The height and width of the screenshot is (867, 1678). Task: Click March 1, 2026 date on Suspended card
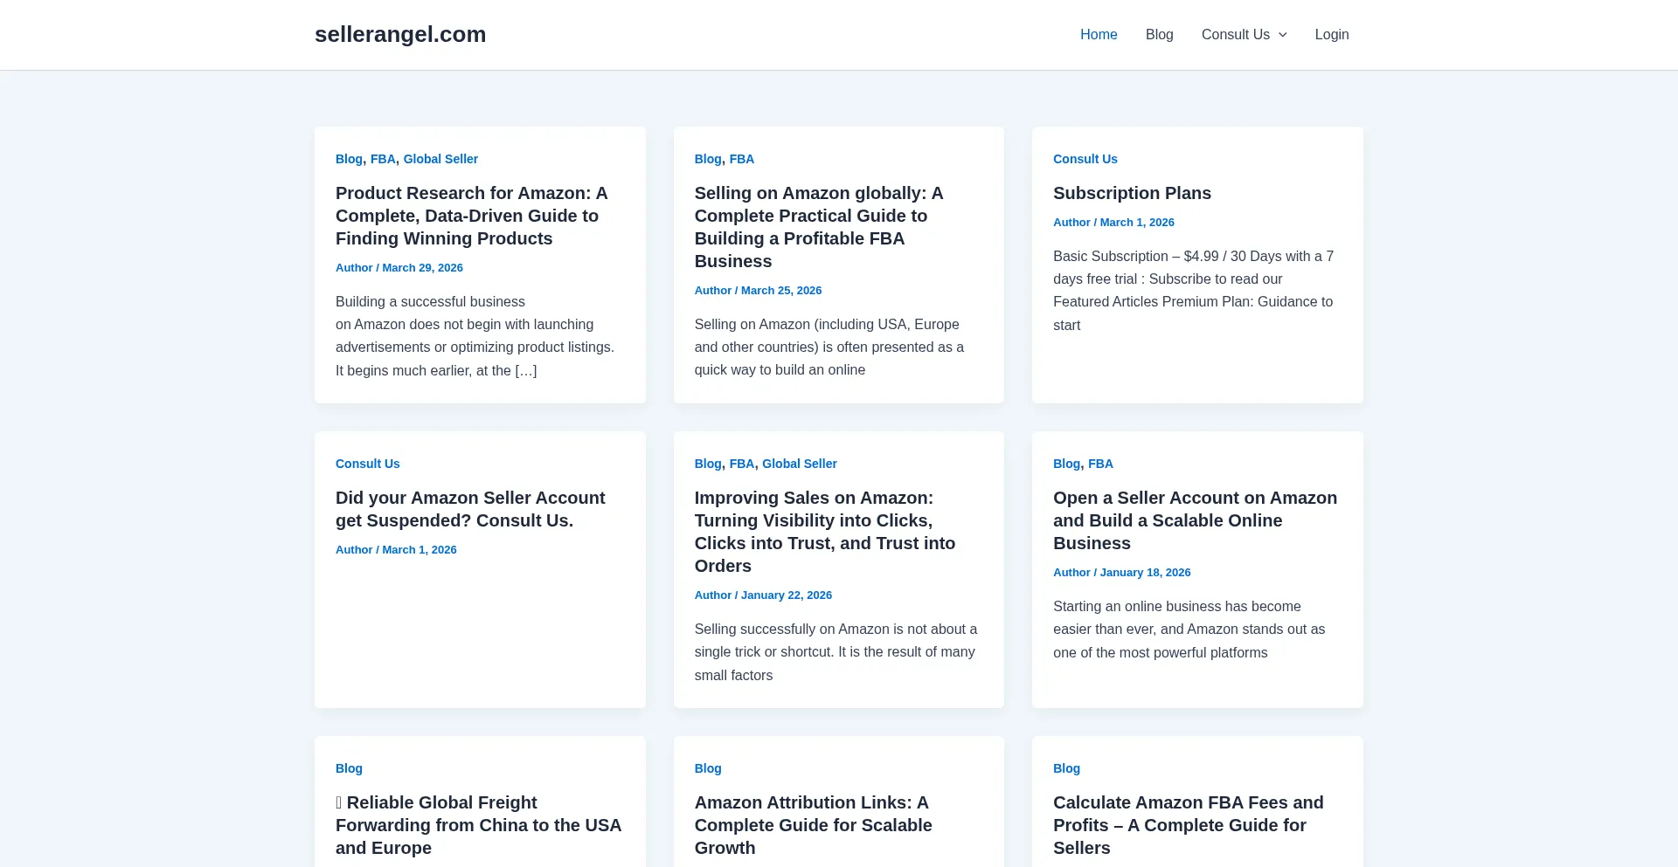419,550
